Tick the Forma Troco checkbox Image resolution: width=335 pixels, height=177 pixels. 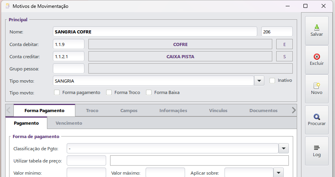pos(109,93)
